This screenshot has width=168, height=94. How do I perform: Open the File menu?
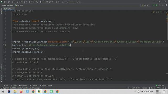click(x=5, y=2)
